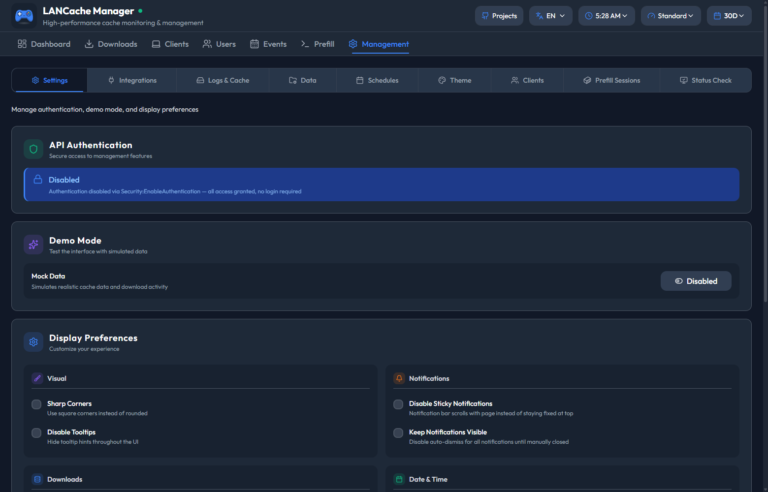
Task: Toggle the Sharp Corners option
Action: point(36,404)
